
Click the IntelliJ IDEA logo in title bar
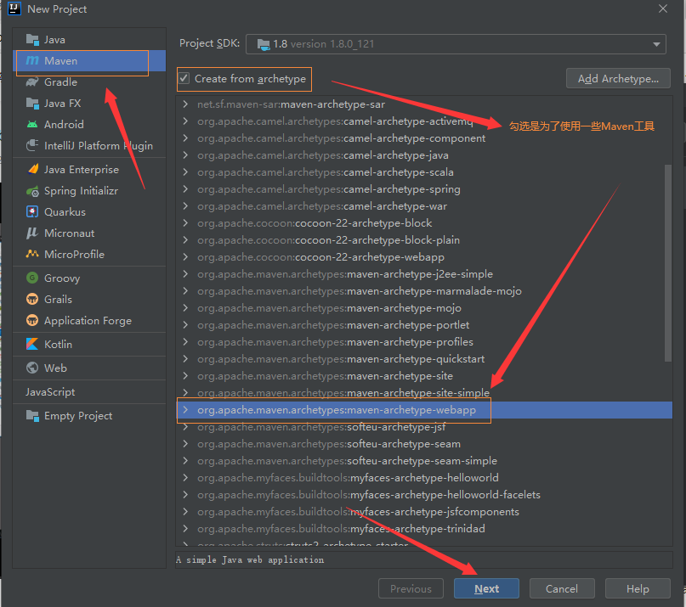tap(14, 8)
